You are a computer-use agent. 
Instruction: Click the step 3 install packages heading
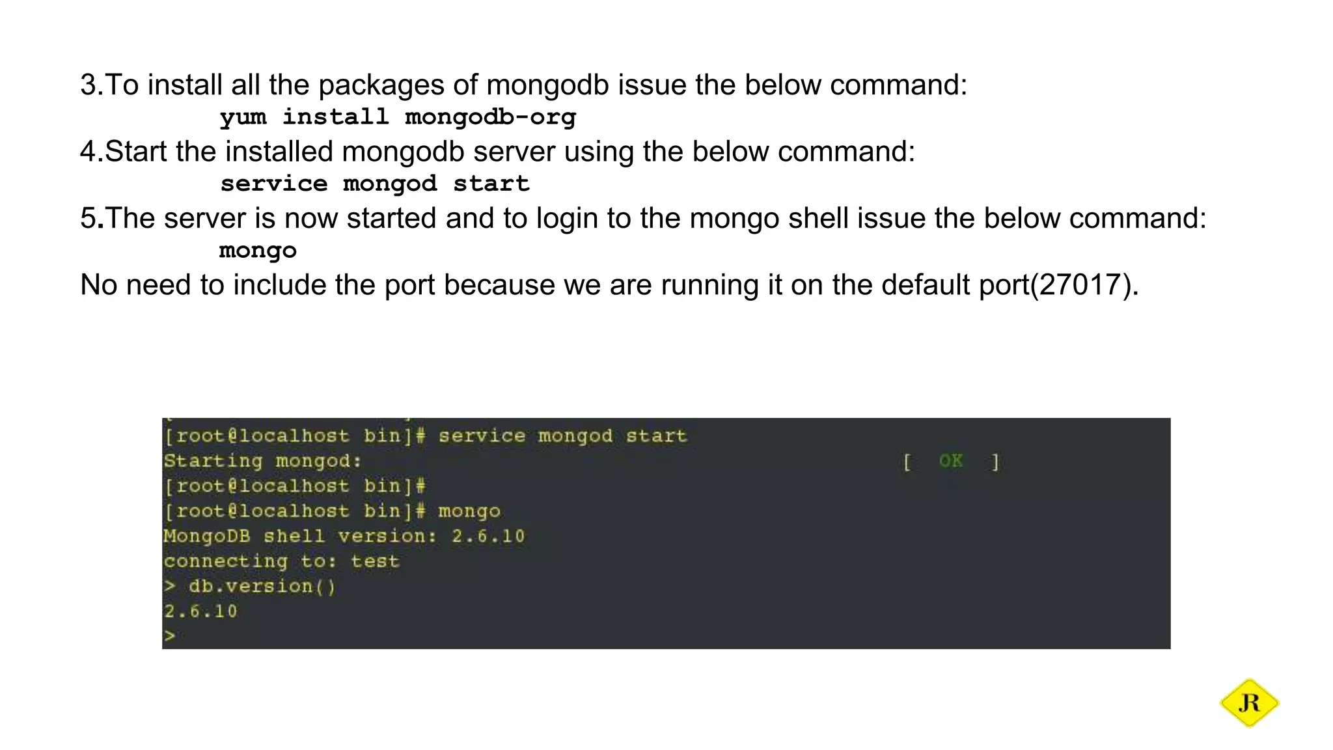[x=524, y=85]
